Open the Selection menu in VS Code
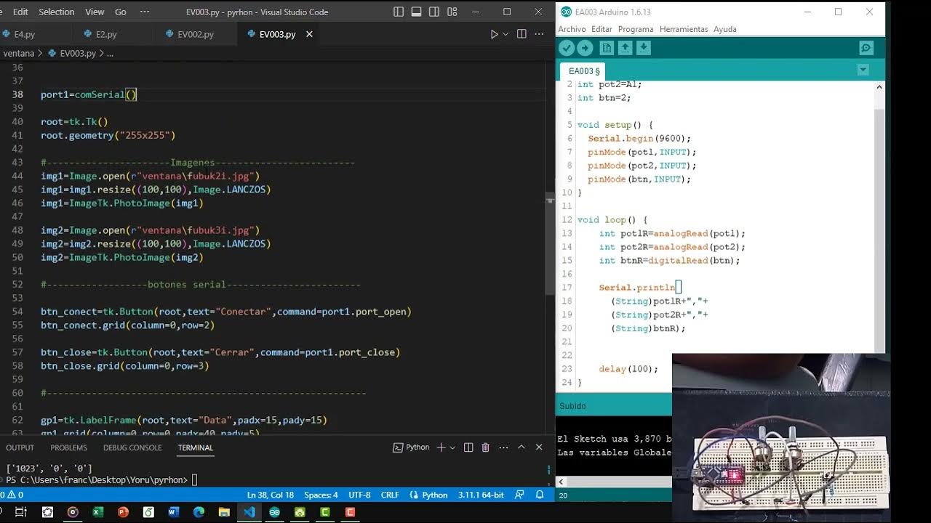 coord(56,12)
